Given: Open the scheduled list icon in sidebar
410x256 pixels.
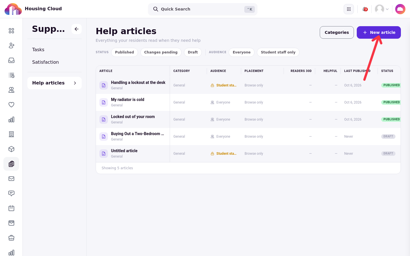Looking at the screenshot, I should (x=11, y=75).
